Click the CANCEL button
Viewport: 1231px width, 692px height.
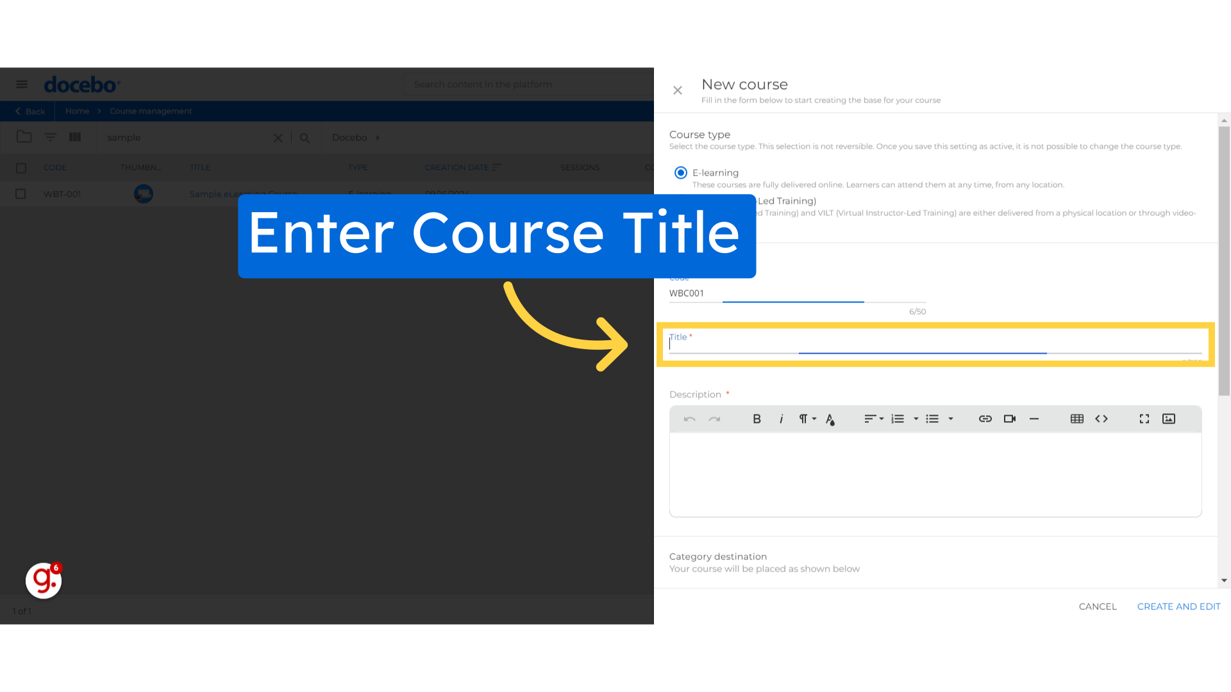pos(1098,607)
